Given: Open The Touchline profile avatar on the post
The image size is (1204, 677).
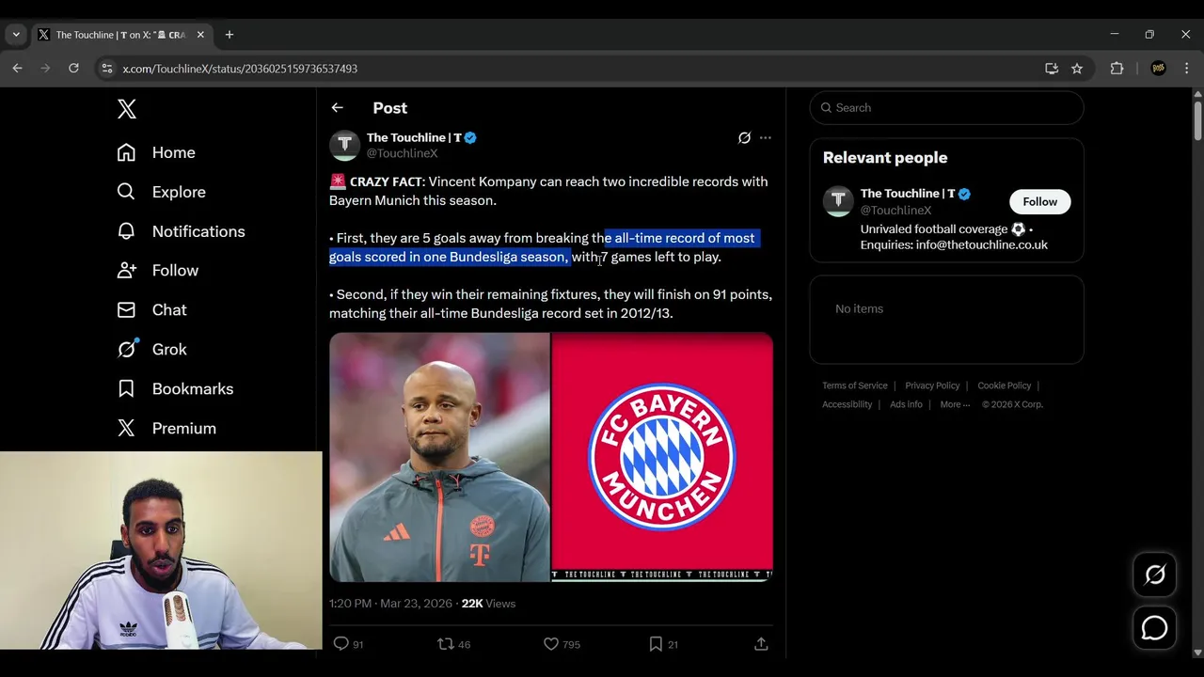Looking at the screenshot, I should click(x=344, y=145).
